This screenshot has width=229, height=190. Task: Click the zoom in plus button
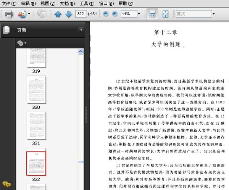114,14
